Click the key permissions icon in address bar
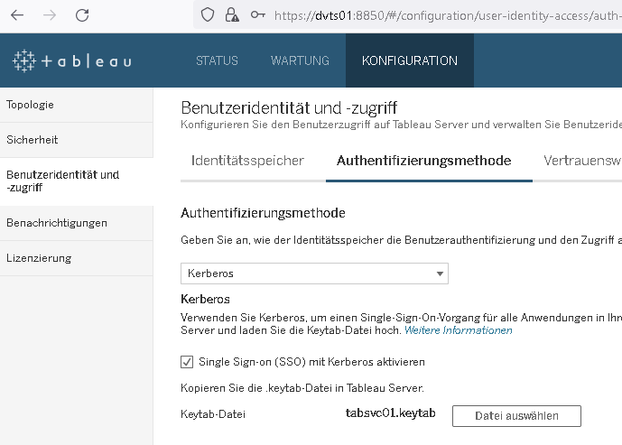The height and width of the screenshot is (445, 622). pos(257,14)
